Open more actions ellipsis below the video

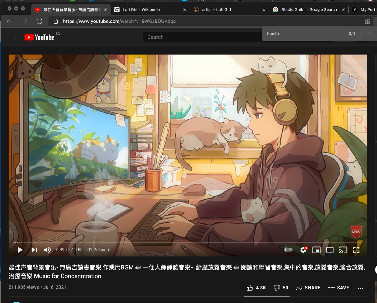(360, 288)
